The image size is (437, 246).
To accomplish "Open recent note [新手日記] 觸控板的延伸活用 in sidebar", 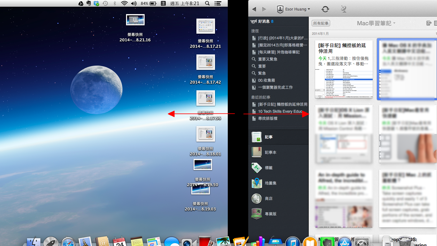I will point(280,104).
